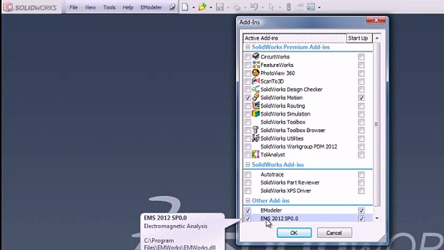Enable the CircuitWorks active add-in checkbox

click(248, 57)
